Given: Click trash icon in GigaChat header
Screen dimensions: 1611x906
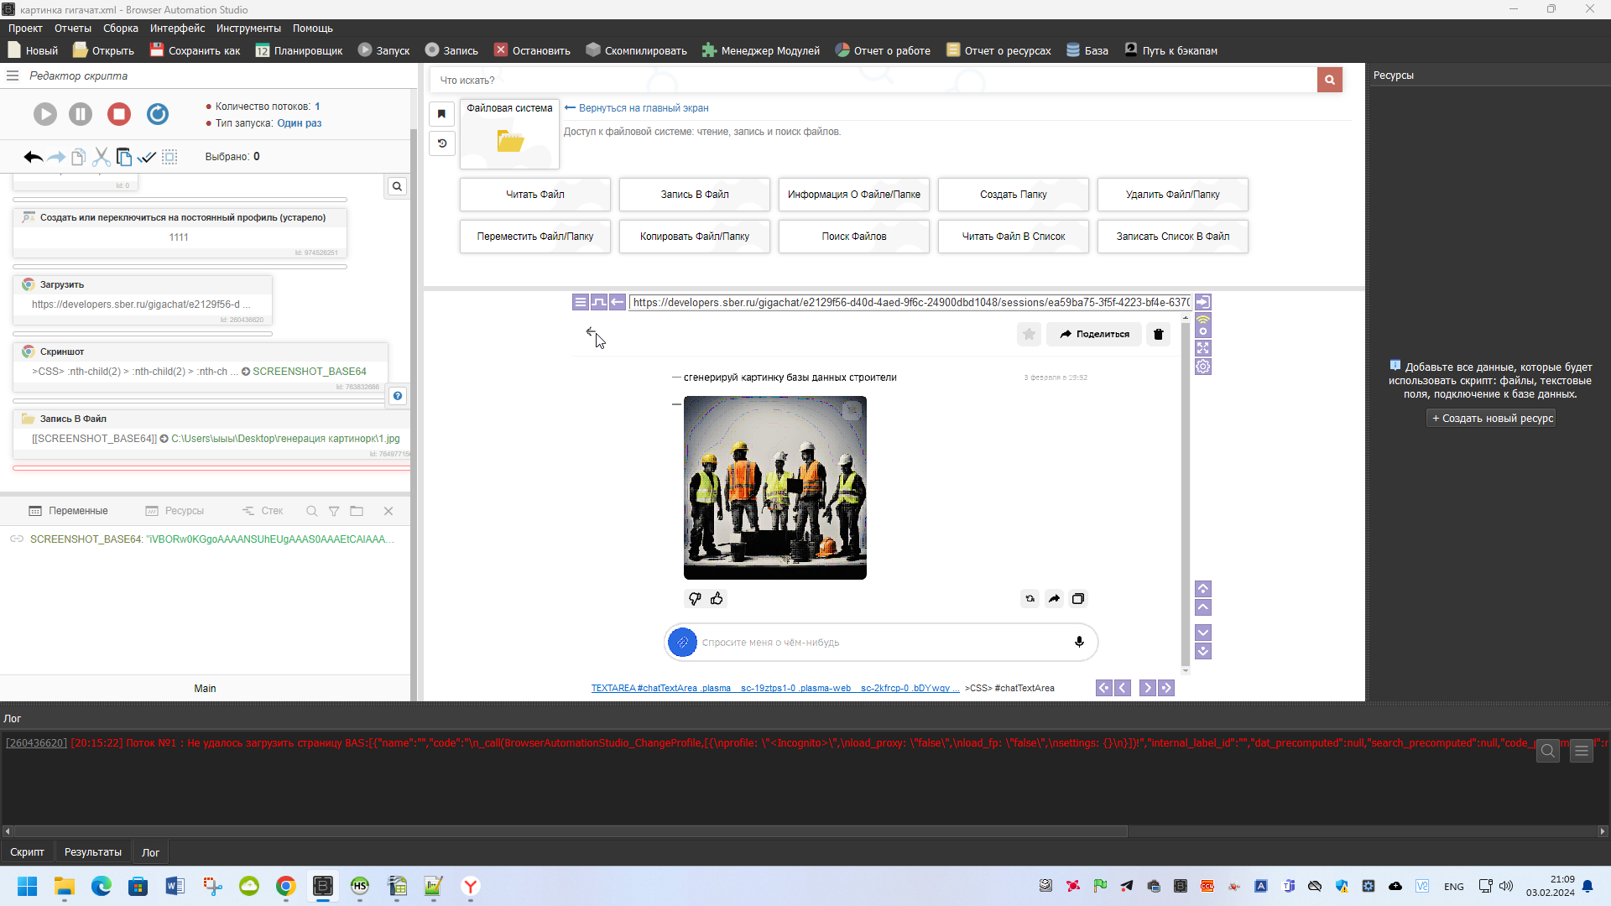Looking at the screenshot, I should [1158, 334].
